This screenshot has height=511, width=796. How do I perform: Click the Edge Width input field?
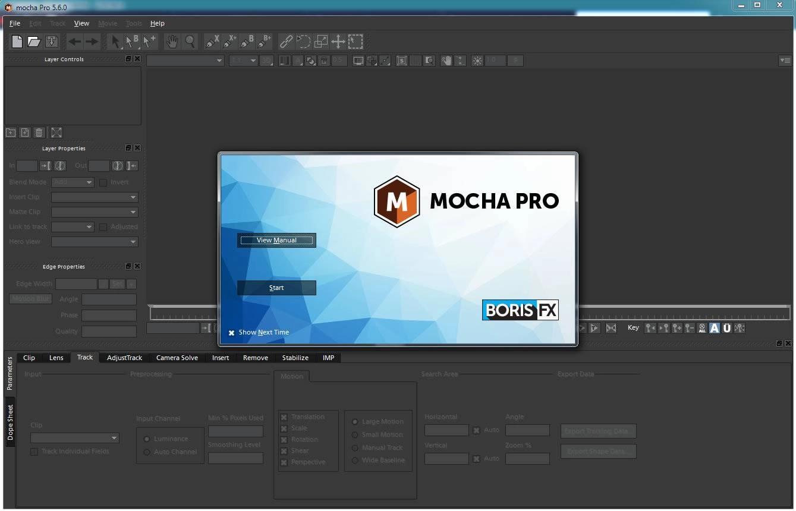[x=76, y=284]
